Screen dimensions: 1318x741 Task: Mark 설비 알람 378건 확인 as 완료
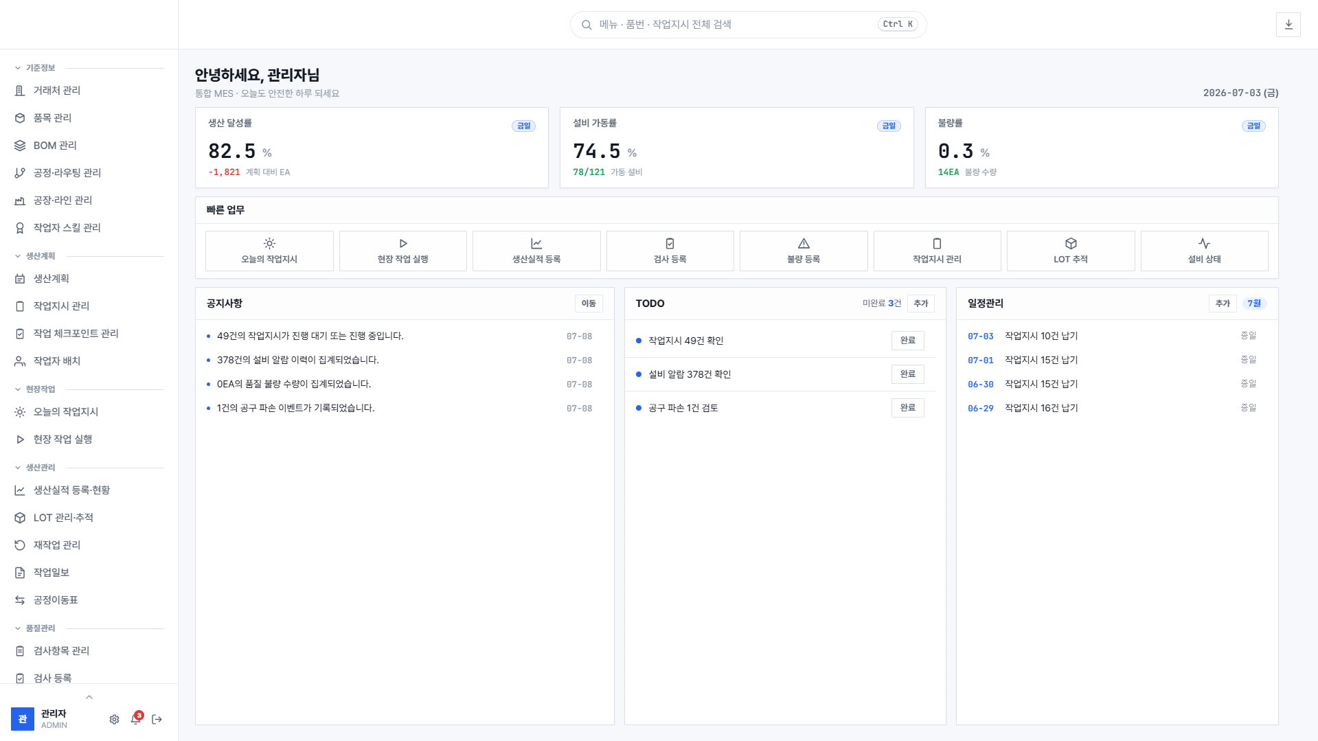point(907,374)
